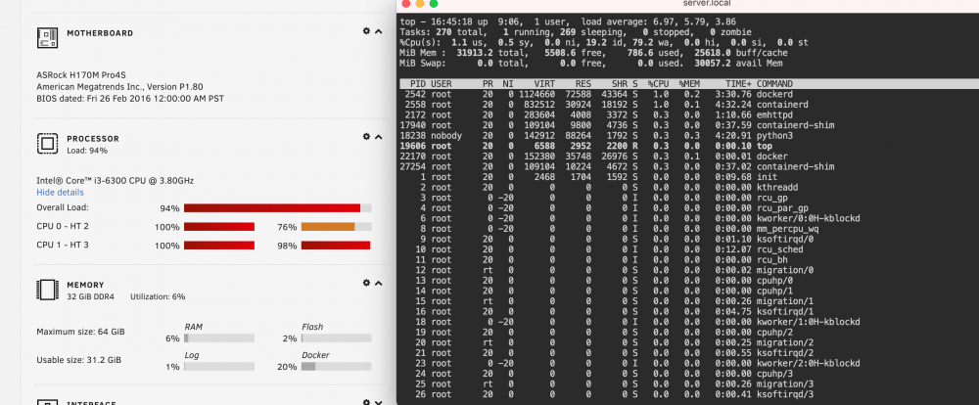Viewport: 979px width, 405px height.
Task: Select the migration/0 process row
Action: (x=687, y=270)
